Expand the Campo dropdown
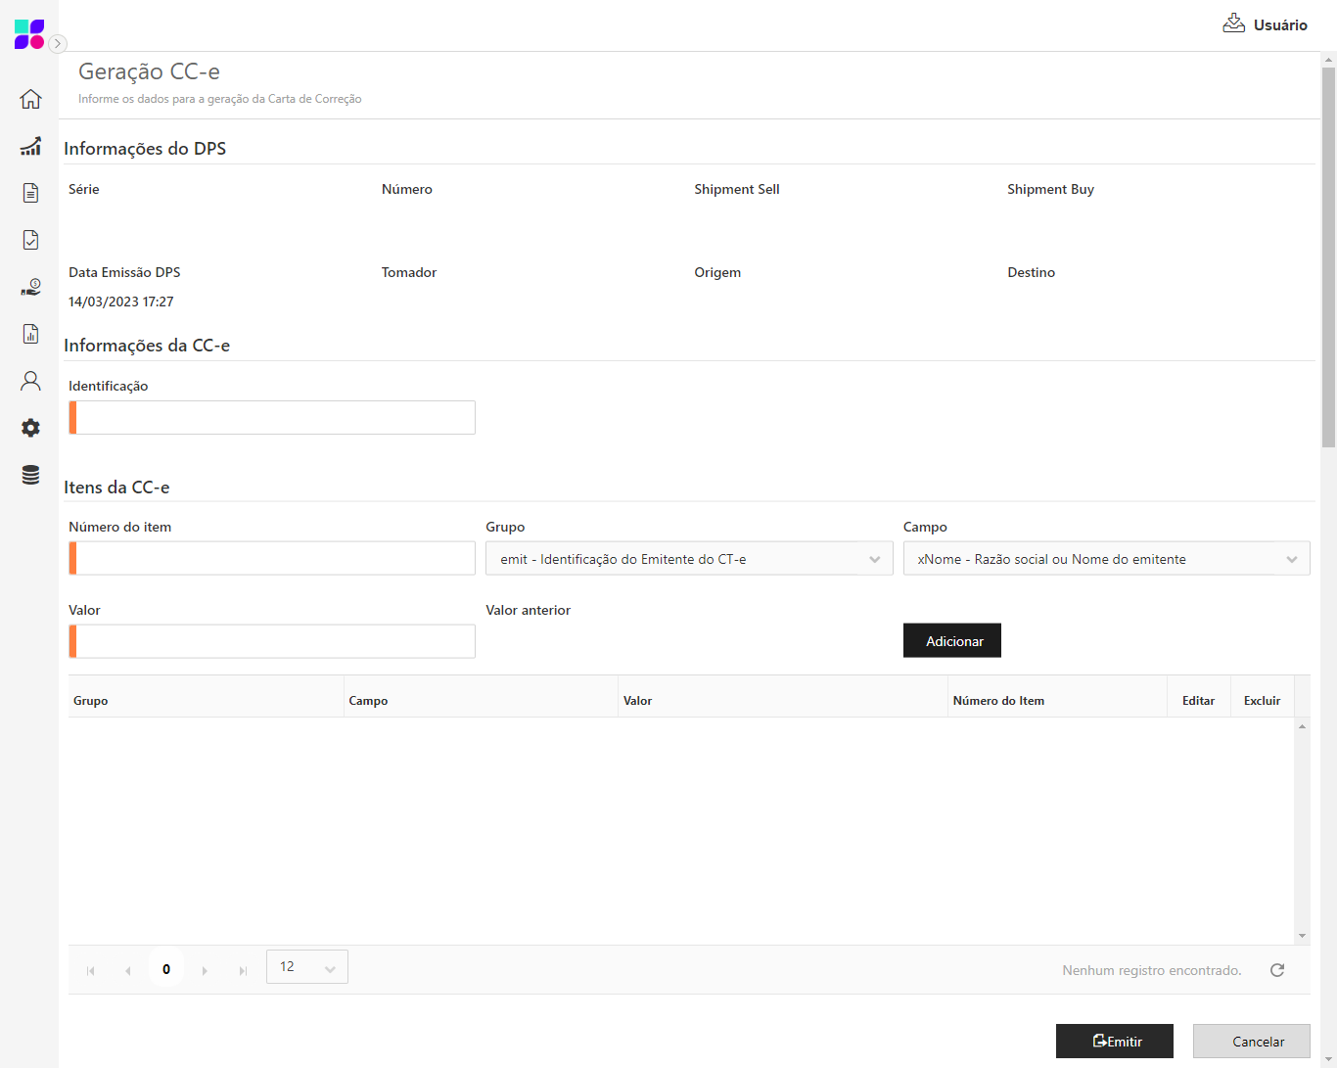This screenshot has height=1068, width=1337. click(x=1291, y=559)
